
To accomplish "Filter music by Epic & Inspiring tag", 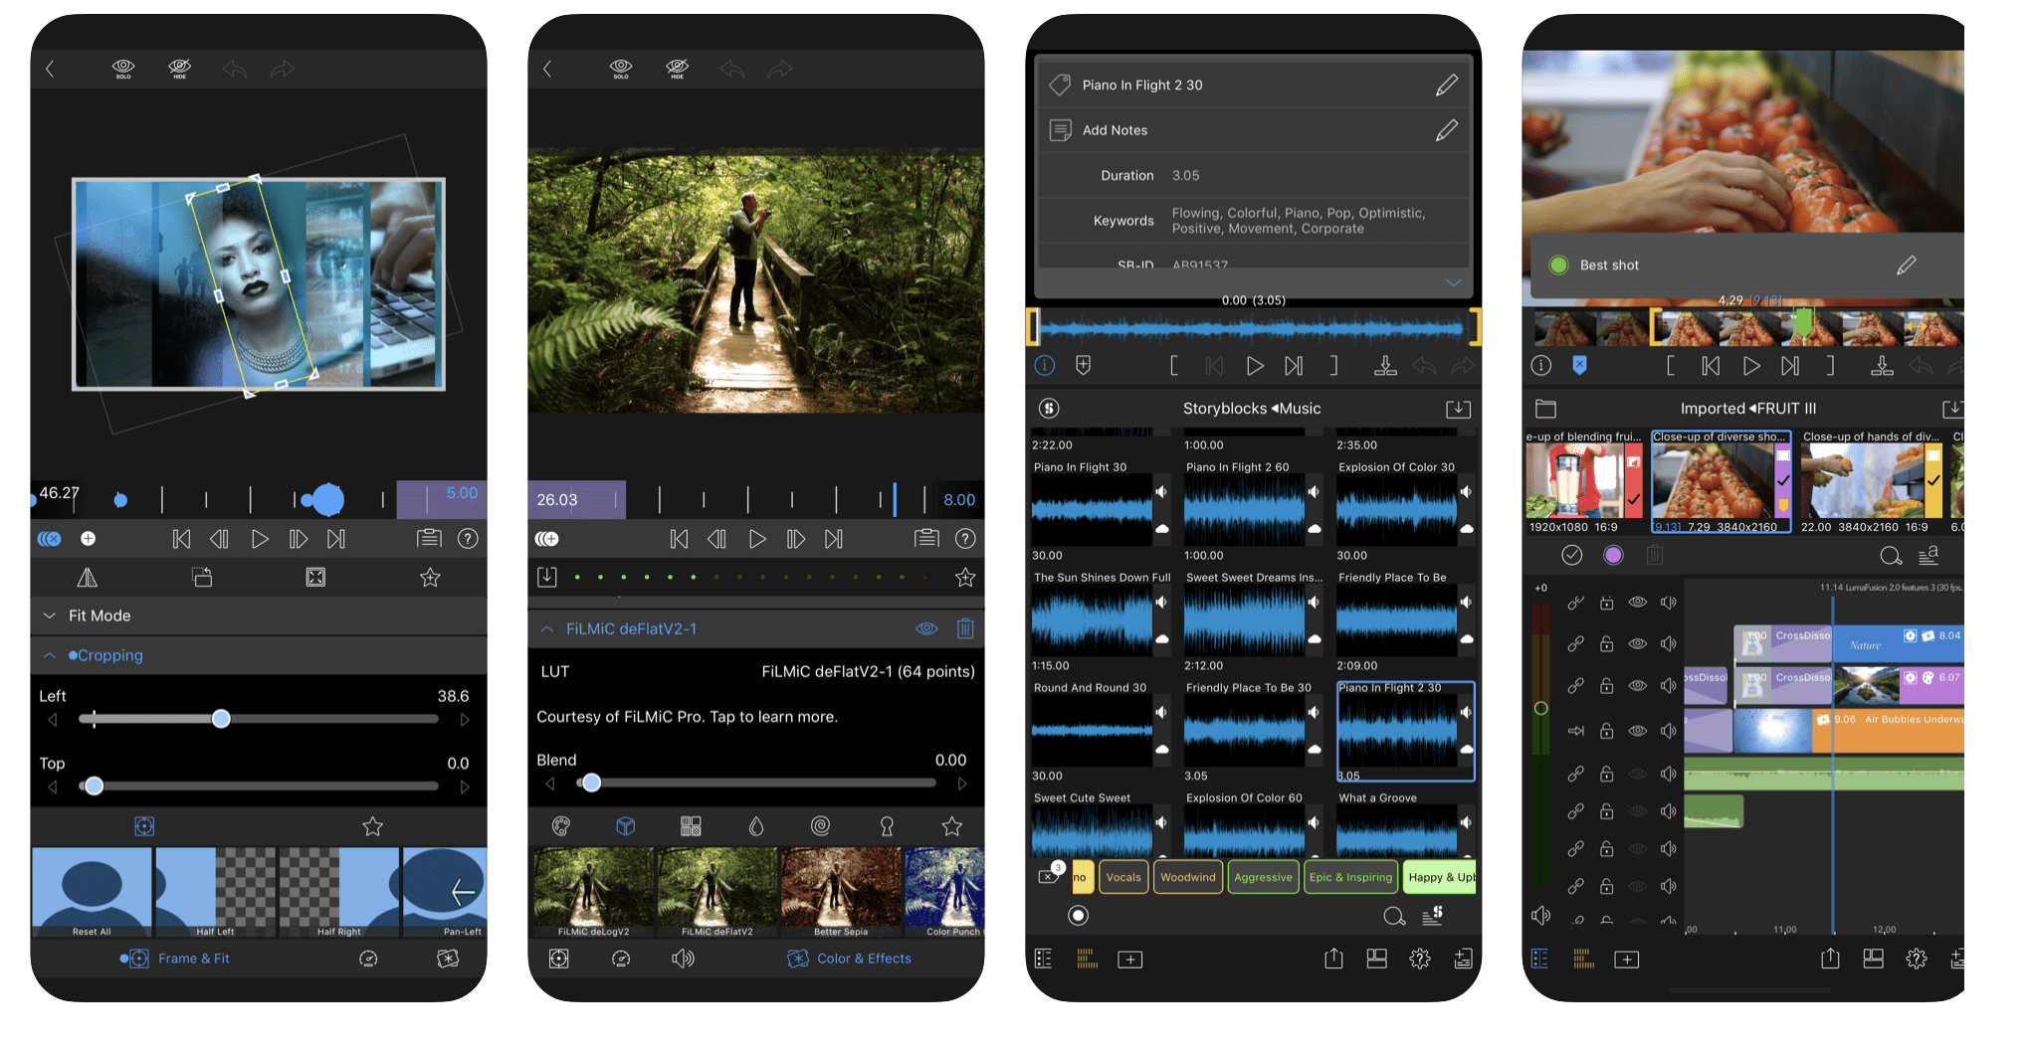I will [1350, 877].
